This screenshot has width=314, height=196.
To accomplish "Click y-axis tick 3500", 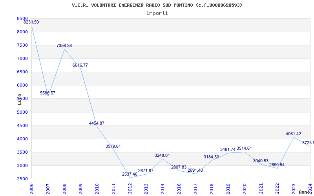I will tap(22, 152).
